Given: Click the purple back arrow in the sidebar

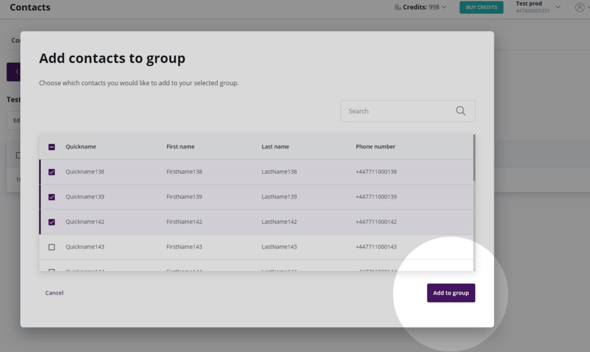Looking at the screenshot, I should pyautogui.click(x=16, y=71).
